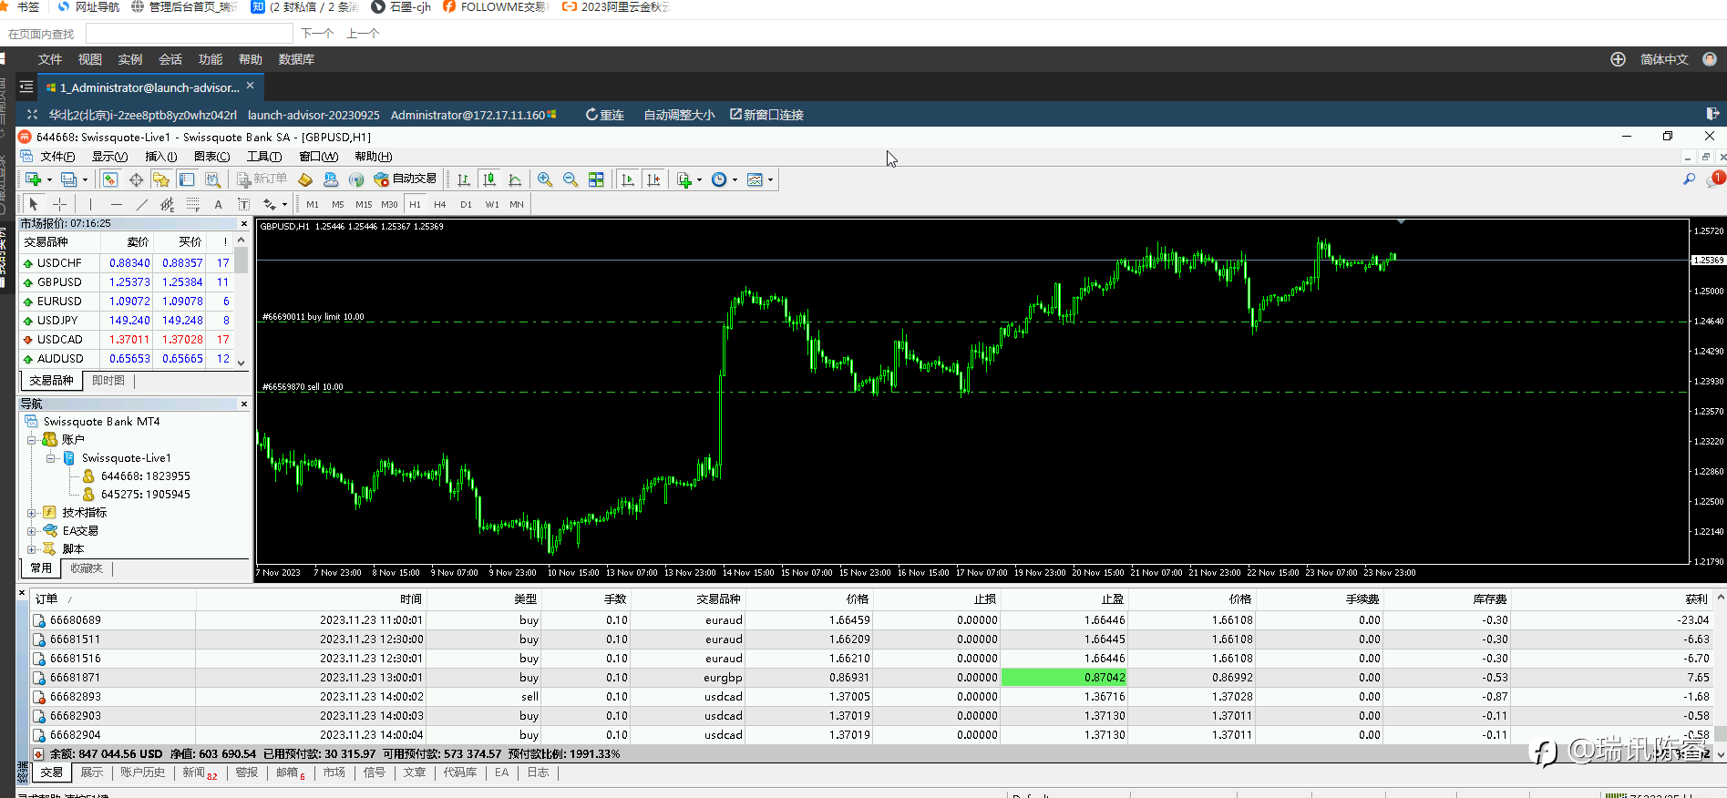Open the Indicators list dropdown arrow
The width and height of the screenshot is (1727, 798).
tap(699, 180)
